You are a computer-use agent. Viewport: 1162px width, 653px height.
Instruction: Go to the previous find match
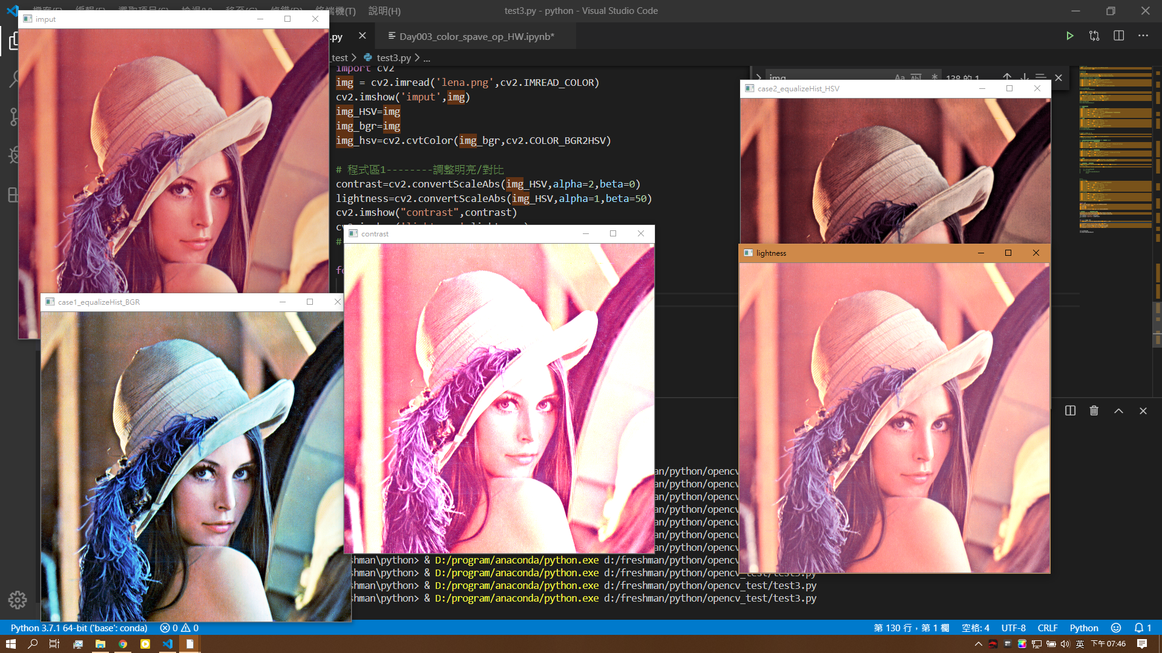[1007, 77]
